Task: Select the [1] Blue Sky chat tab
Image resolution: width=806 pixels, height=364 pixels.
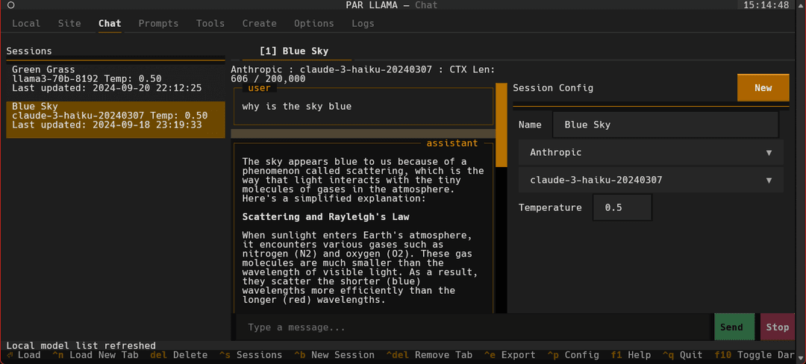Action: coord(294,51)
